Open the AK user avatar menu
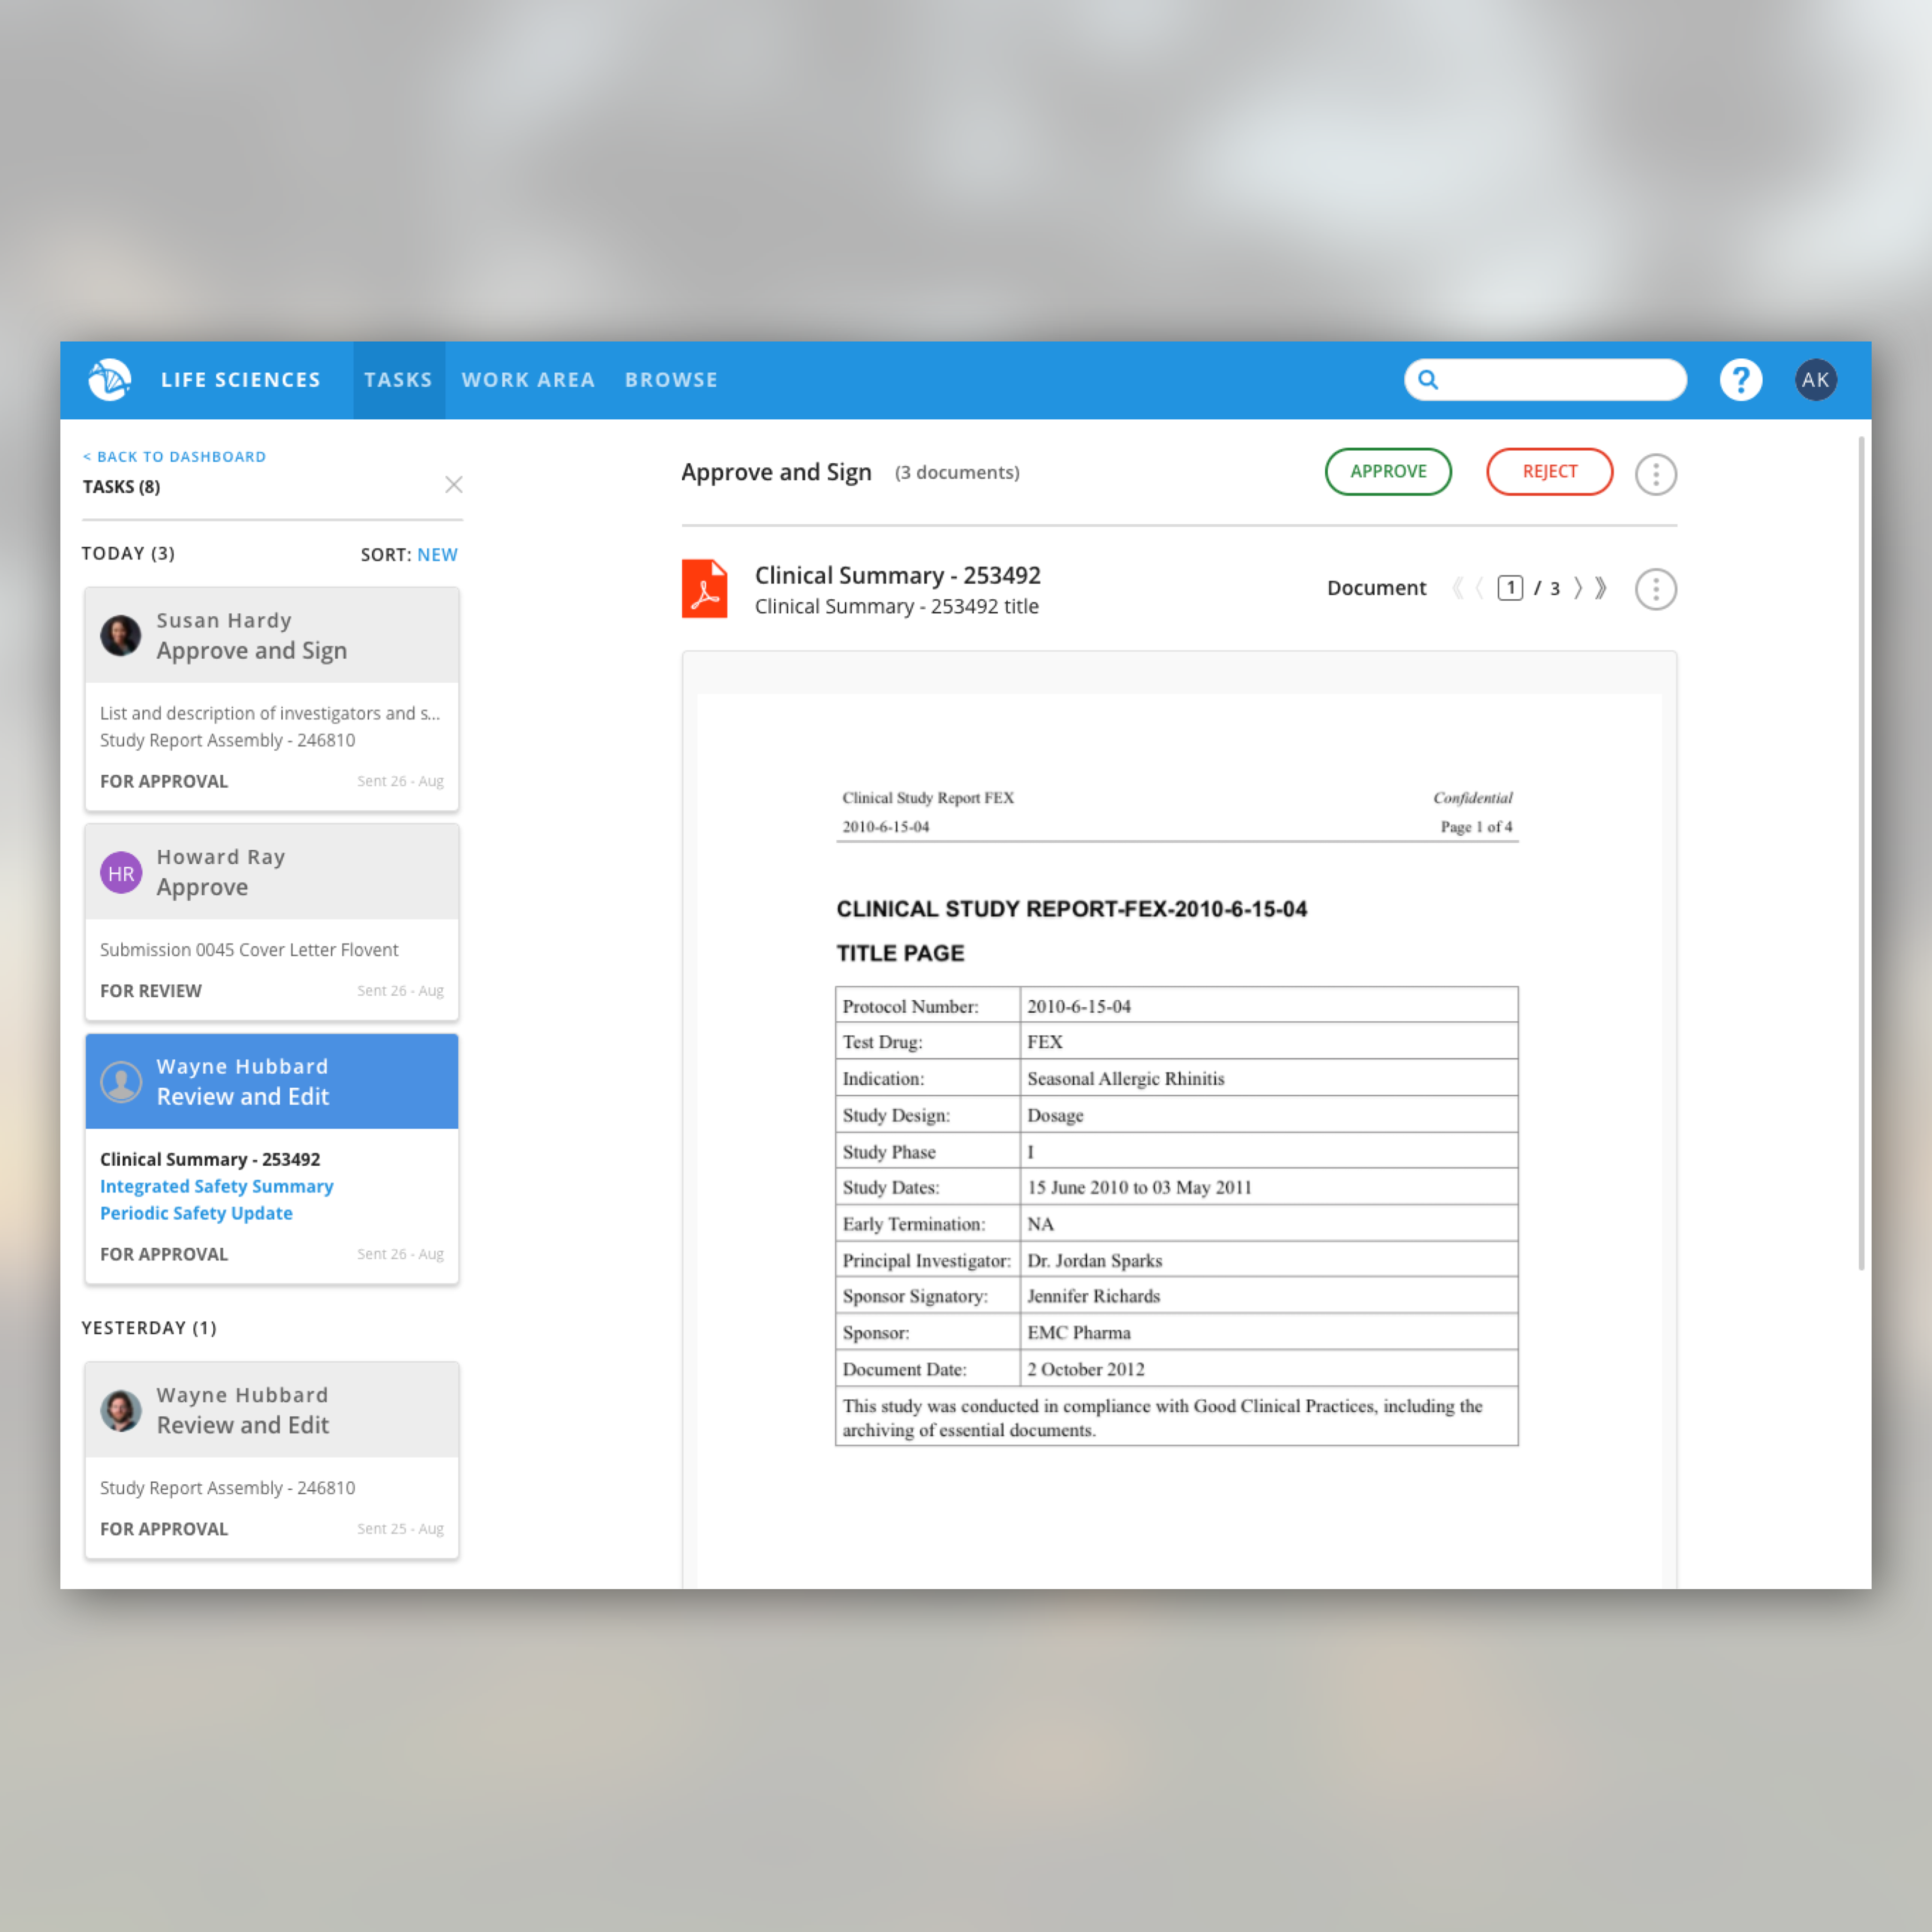This screenshot has width=1932, height=1932. pos(1815,380)
